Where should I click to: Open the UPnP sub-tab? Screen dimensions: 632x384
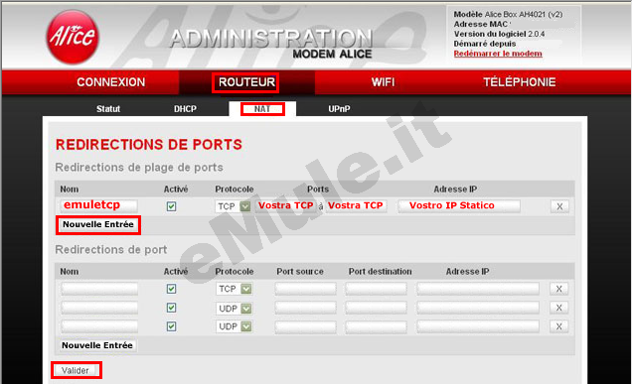(339, 109)
